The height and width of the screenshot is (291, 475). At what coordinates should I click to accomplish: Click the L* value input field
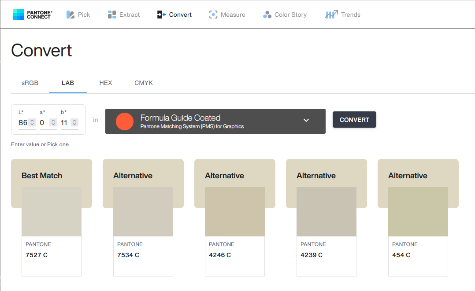click(x=23, y=123)
